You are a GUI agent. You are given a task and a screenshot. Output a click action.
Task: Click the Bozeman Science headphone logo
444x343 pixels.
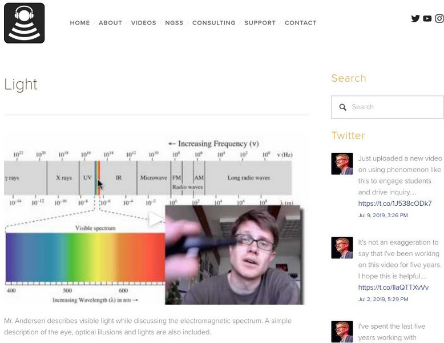[25, 23]
